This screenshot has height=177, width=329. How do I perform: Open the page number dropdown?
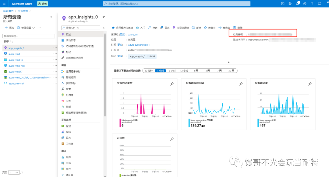coord(14,172)
